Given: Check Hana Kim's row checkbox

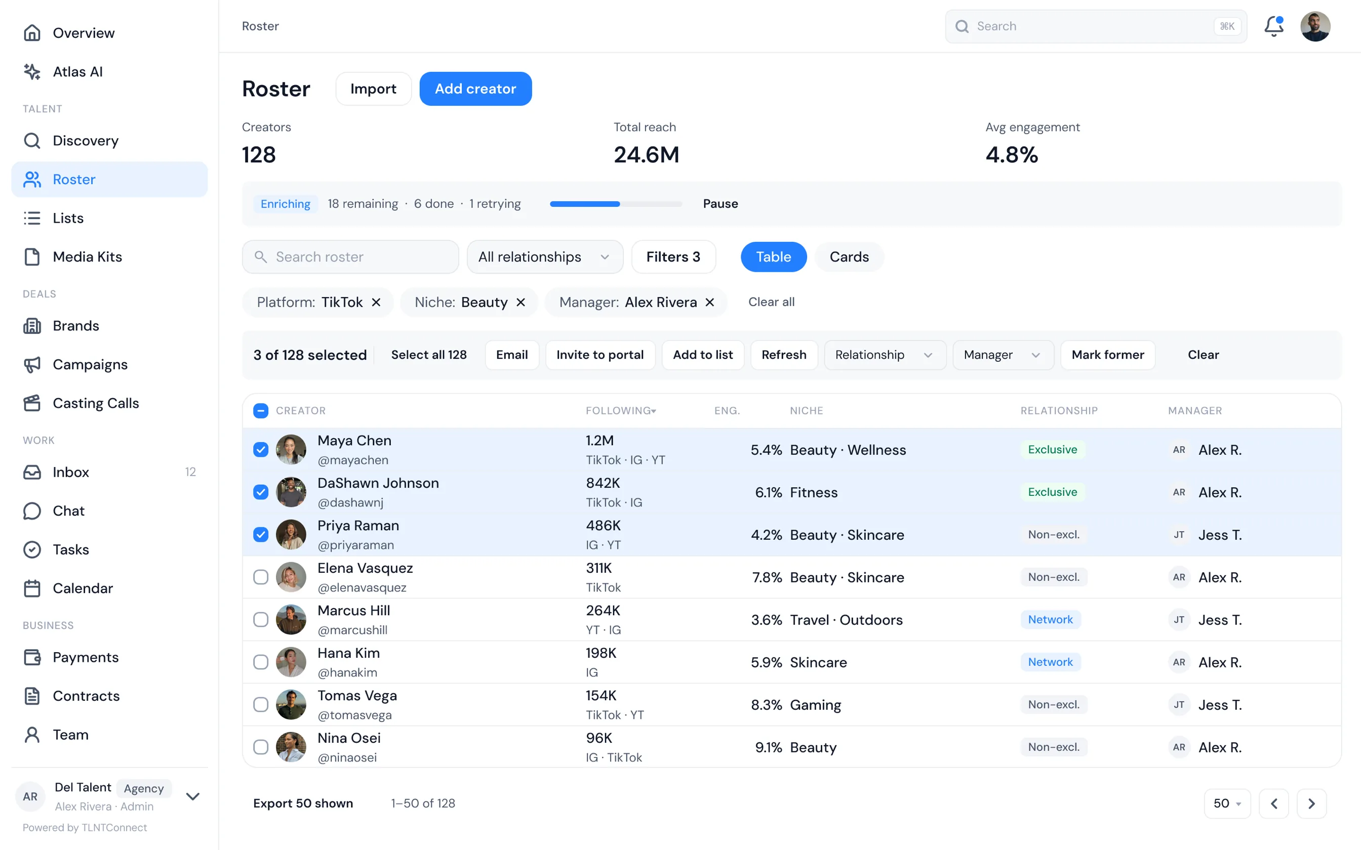Looking at the screenshot, I should point(260,662).
